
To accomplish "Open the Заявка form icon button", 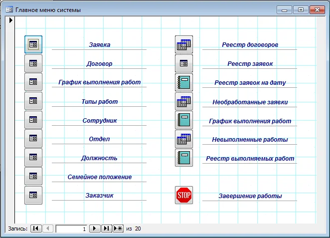I will tap(33, 44).
